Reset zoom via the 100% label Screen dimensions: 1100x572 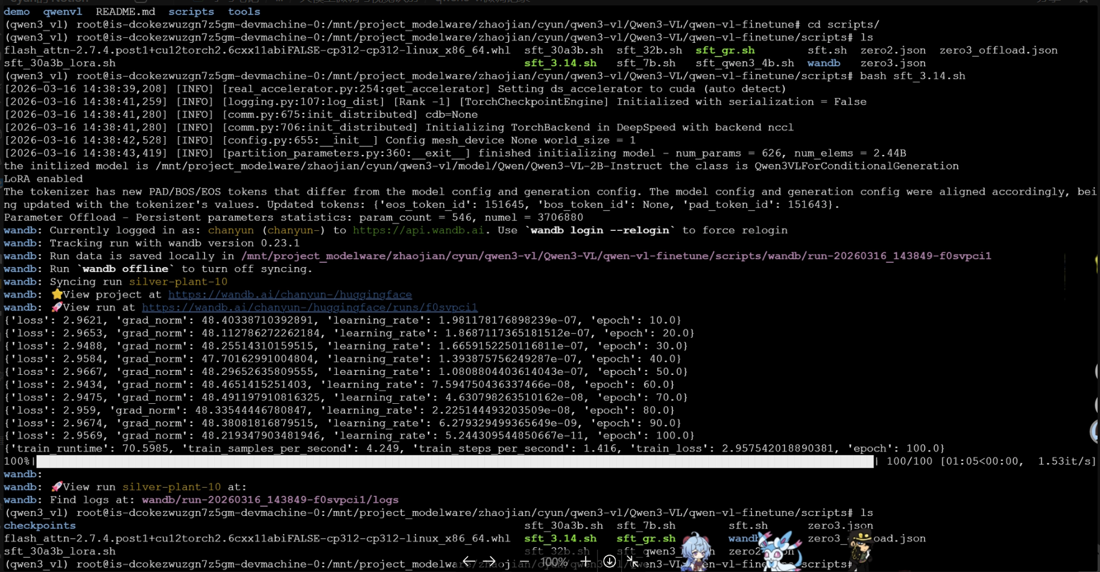click(x=554, y=562)
